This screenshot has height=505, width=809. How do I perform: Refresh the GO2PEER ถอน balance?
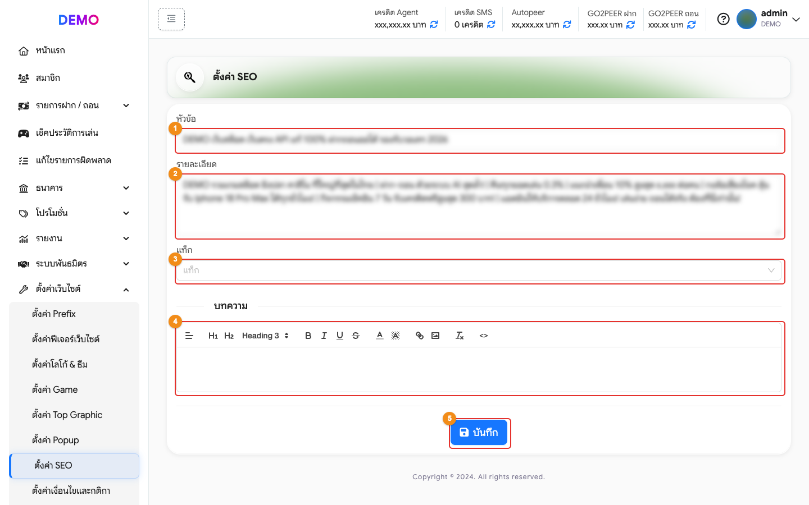(x=692, y=25)
